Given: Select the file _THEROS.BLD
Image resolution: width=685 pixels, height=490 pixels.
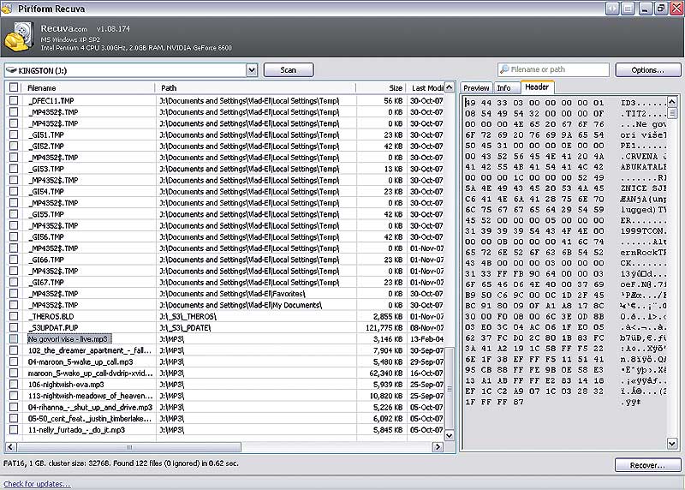Looking at the screenshot, I should [x=51, y=316].
